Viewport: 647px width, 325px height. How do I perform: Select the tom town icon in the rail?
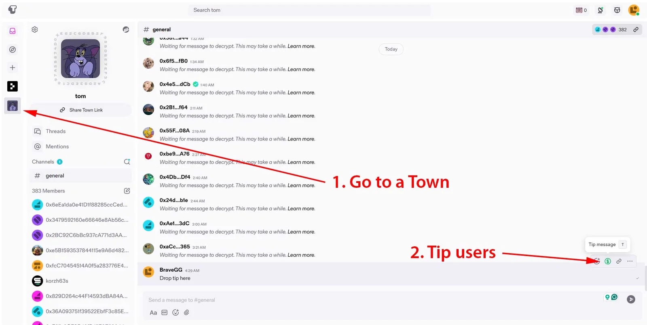[13, 106]
